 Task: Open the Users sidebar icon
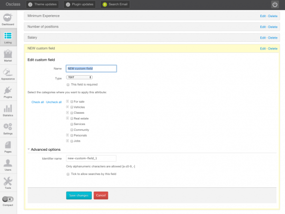pyautogui.click(x=8, y=164)
